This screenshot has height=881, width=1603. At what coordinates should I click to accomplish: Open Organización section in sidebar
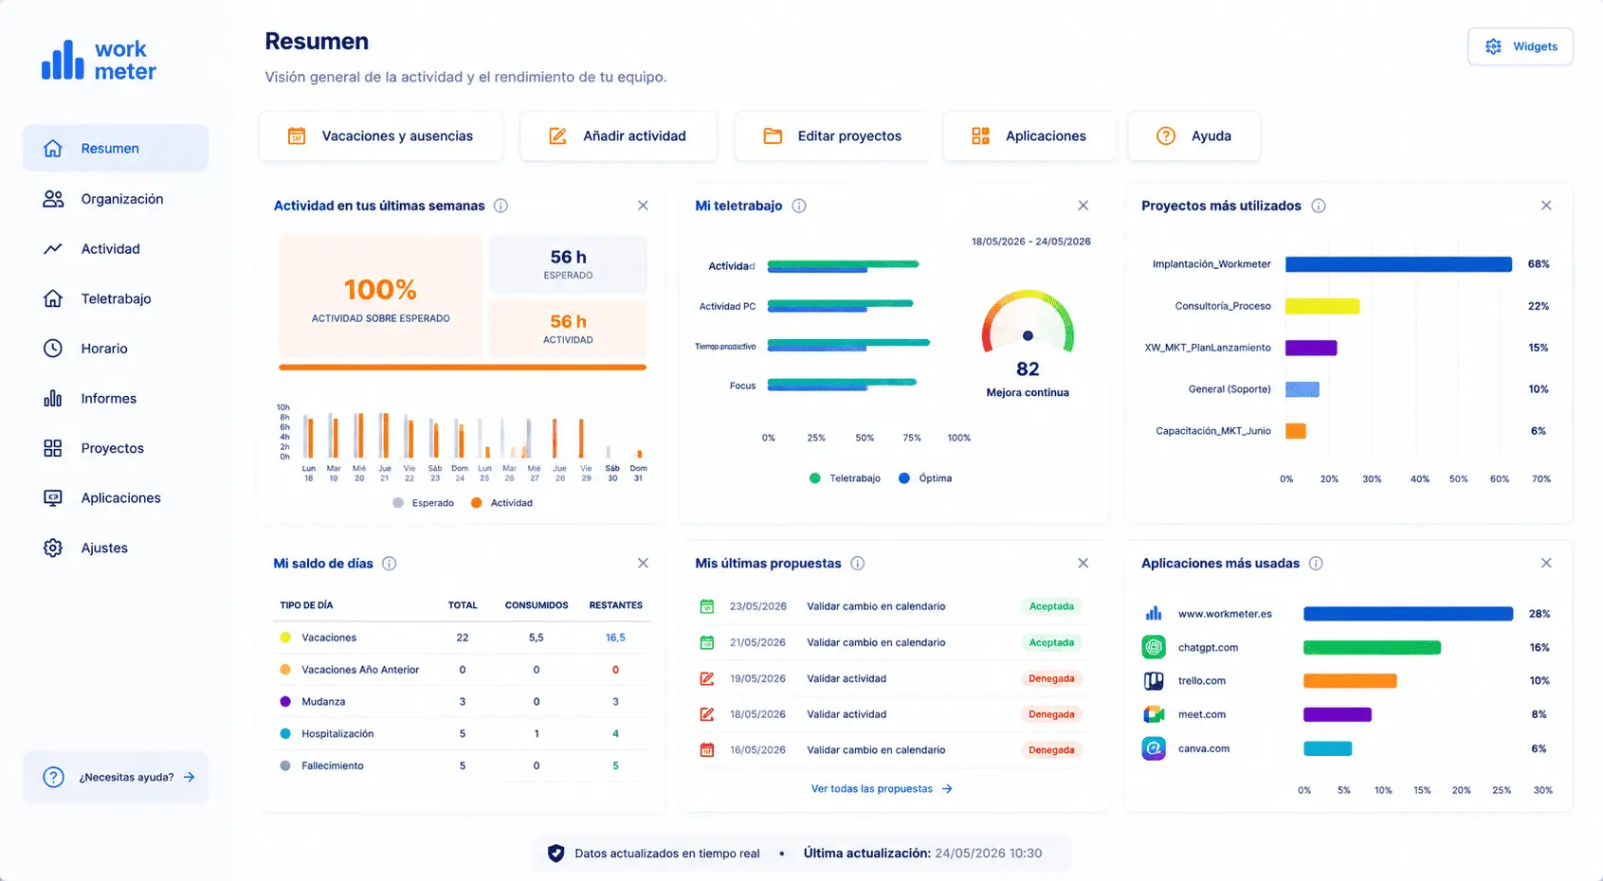(x=116, y=199)
